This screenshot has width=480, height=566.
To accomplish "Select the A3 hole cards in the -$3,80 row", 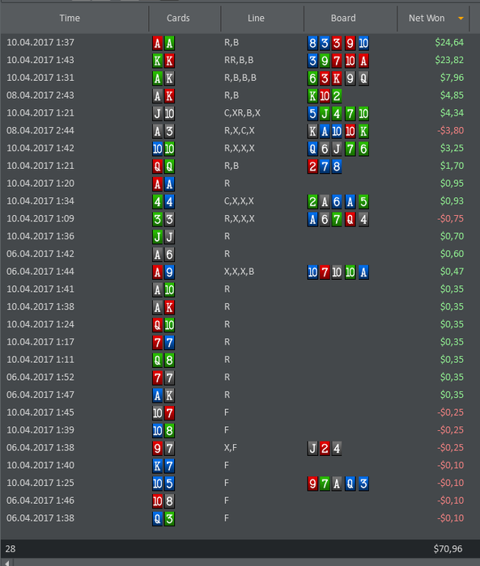I will click(164, 131).
